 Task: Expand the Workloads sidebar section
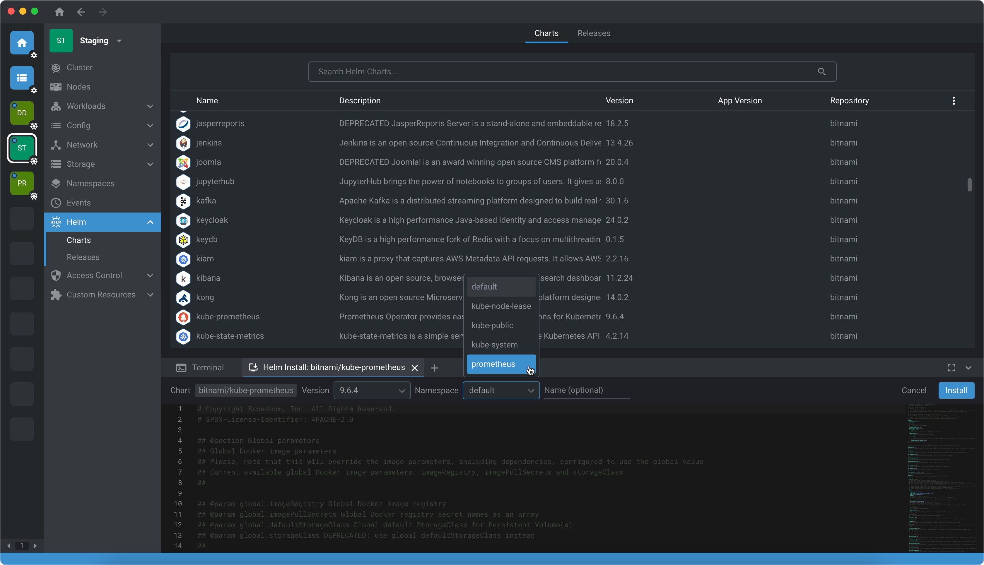[150, 106]
